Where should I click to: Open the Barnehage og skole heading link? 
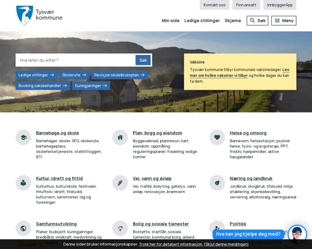click(58, 133)
